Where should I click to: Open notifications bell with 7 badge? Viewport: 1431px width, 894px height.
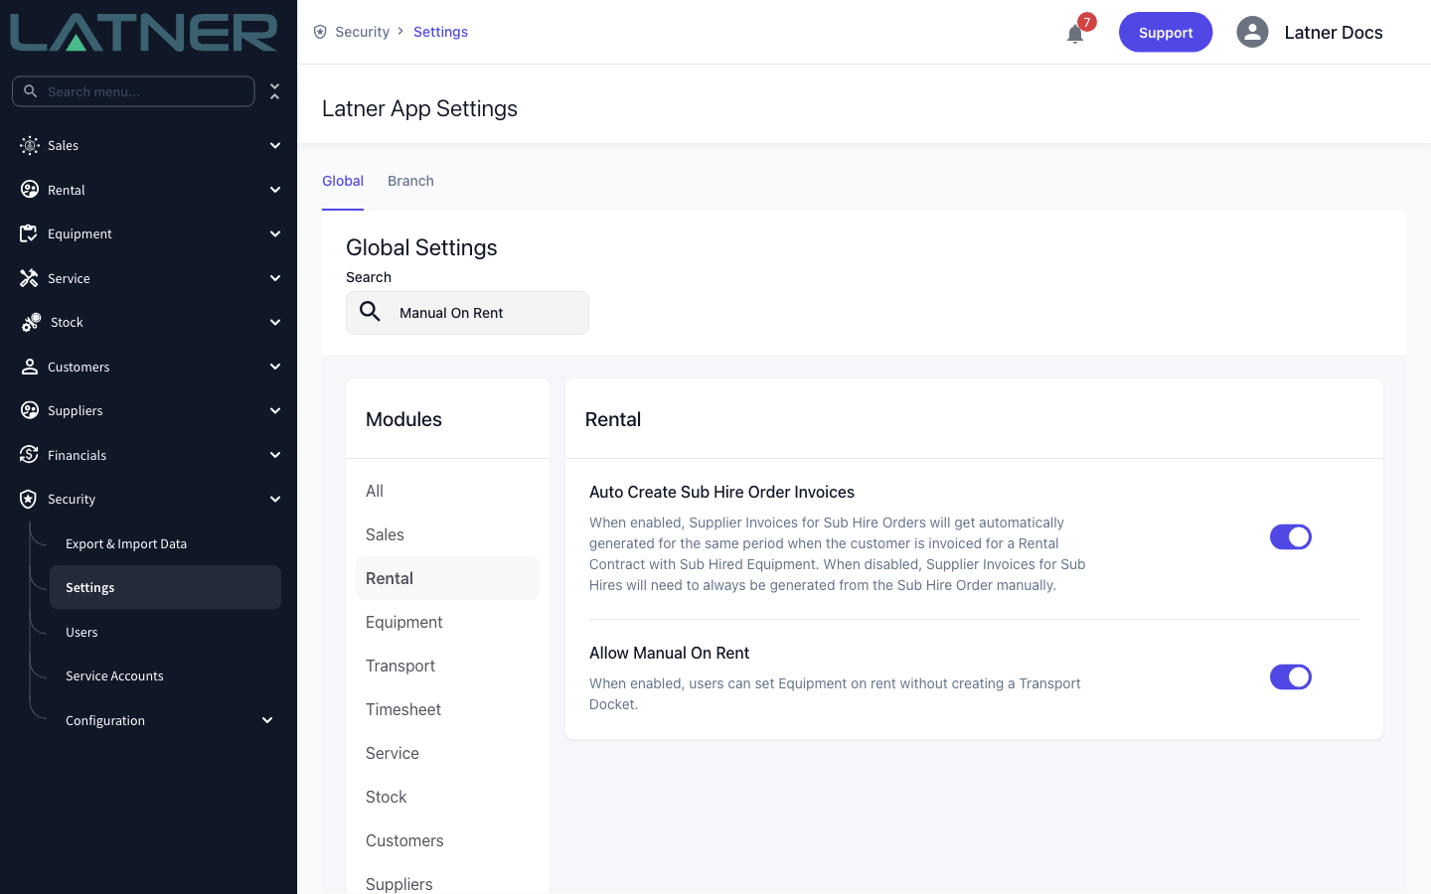click(x=1076, y=33)
